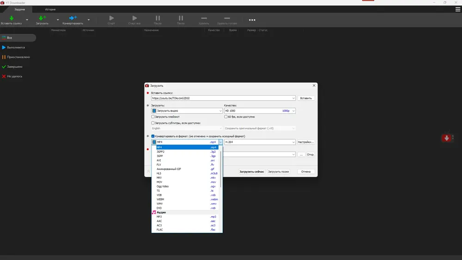462x260 pixels.
Task: Expand the H.264 codec dropdown
Action: [293, 142]
